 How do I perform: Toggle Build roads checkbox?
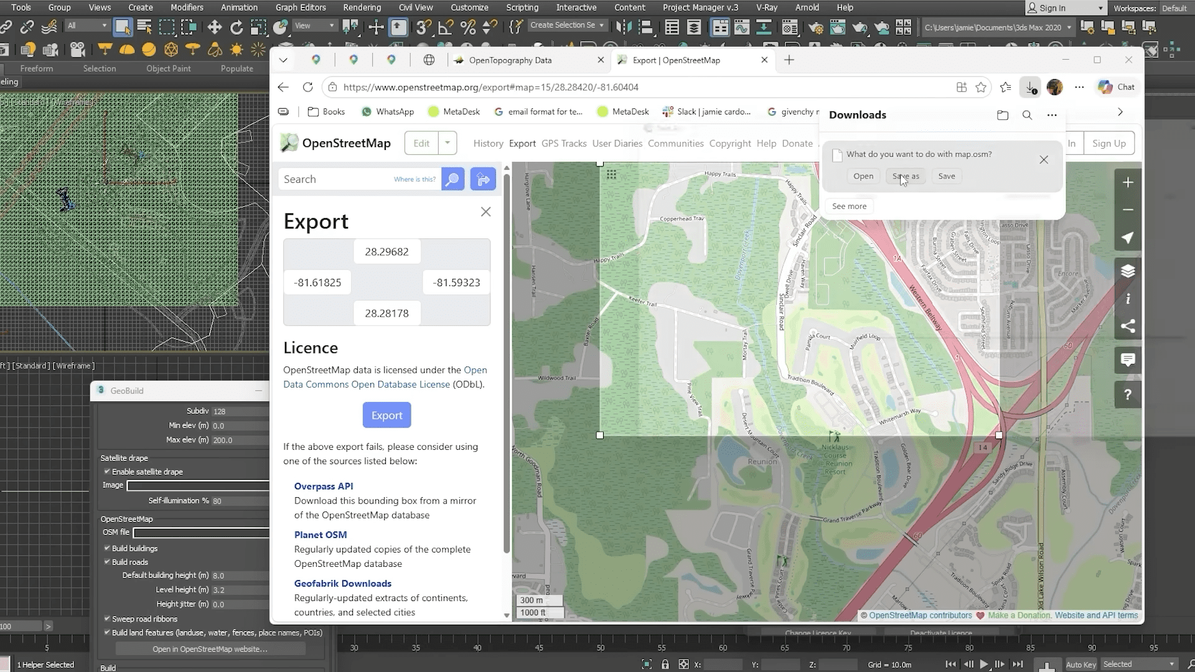click(x=107, y=562)
